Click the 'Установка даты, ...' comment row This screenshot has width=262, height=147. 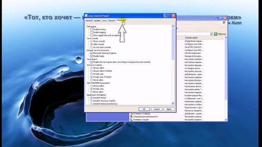194,68
